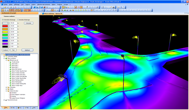Click the New file icon in toolbar
Image resolution: width=189 pixels, height=110 pixels.
[x=3, y=7]
